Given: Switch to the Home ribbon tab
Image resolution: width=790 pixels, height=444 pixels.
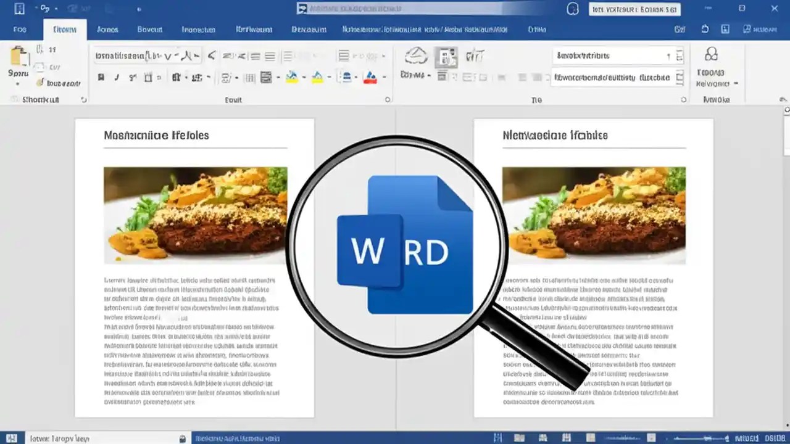Looking at the screenshot, I should (x=65, y=29).
